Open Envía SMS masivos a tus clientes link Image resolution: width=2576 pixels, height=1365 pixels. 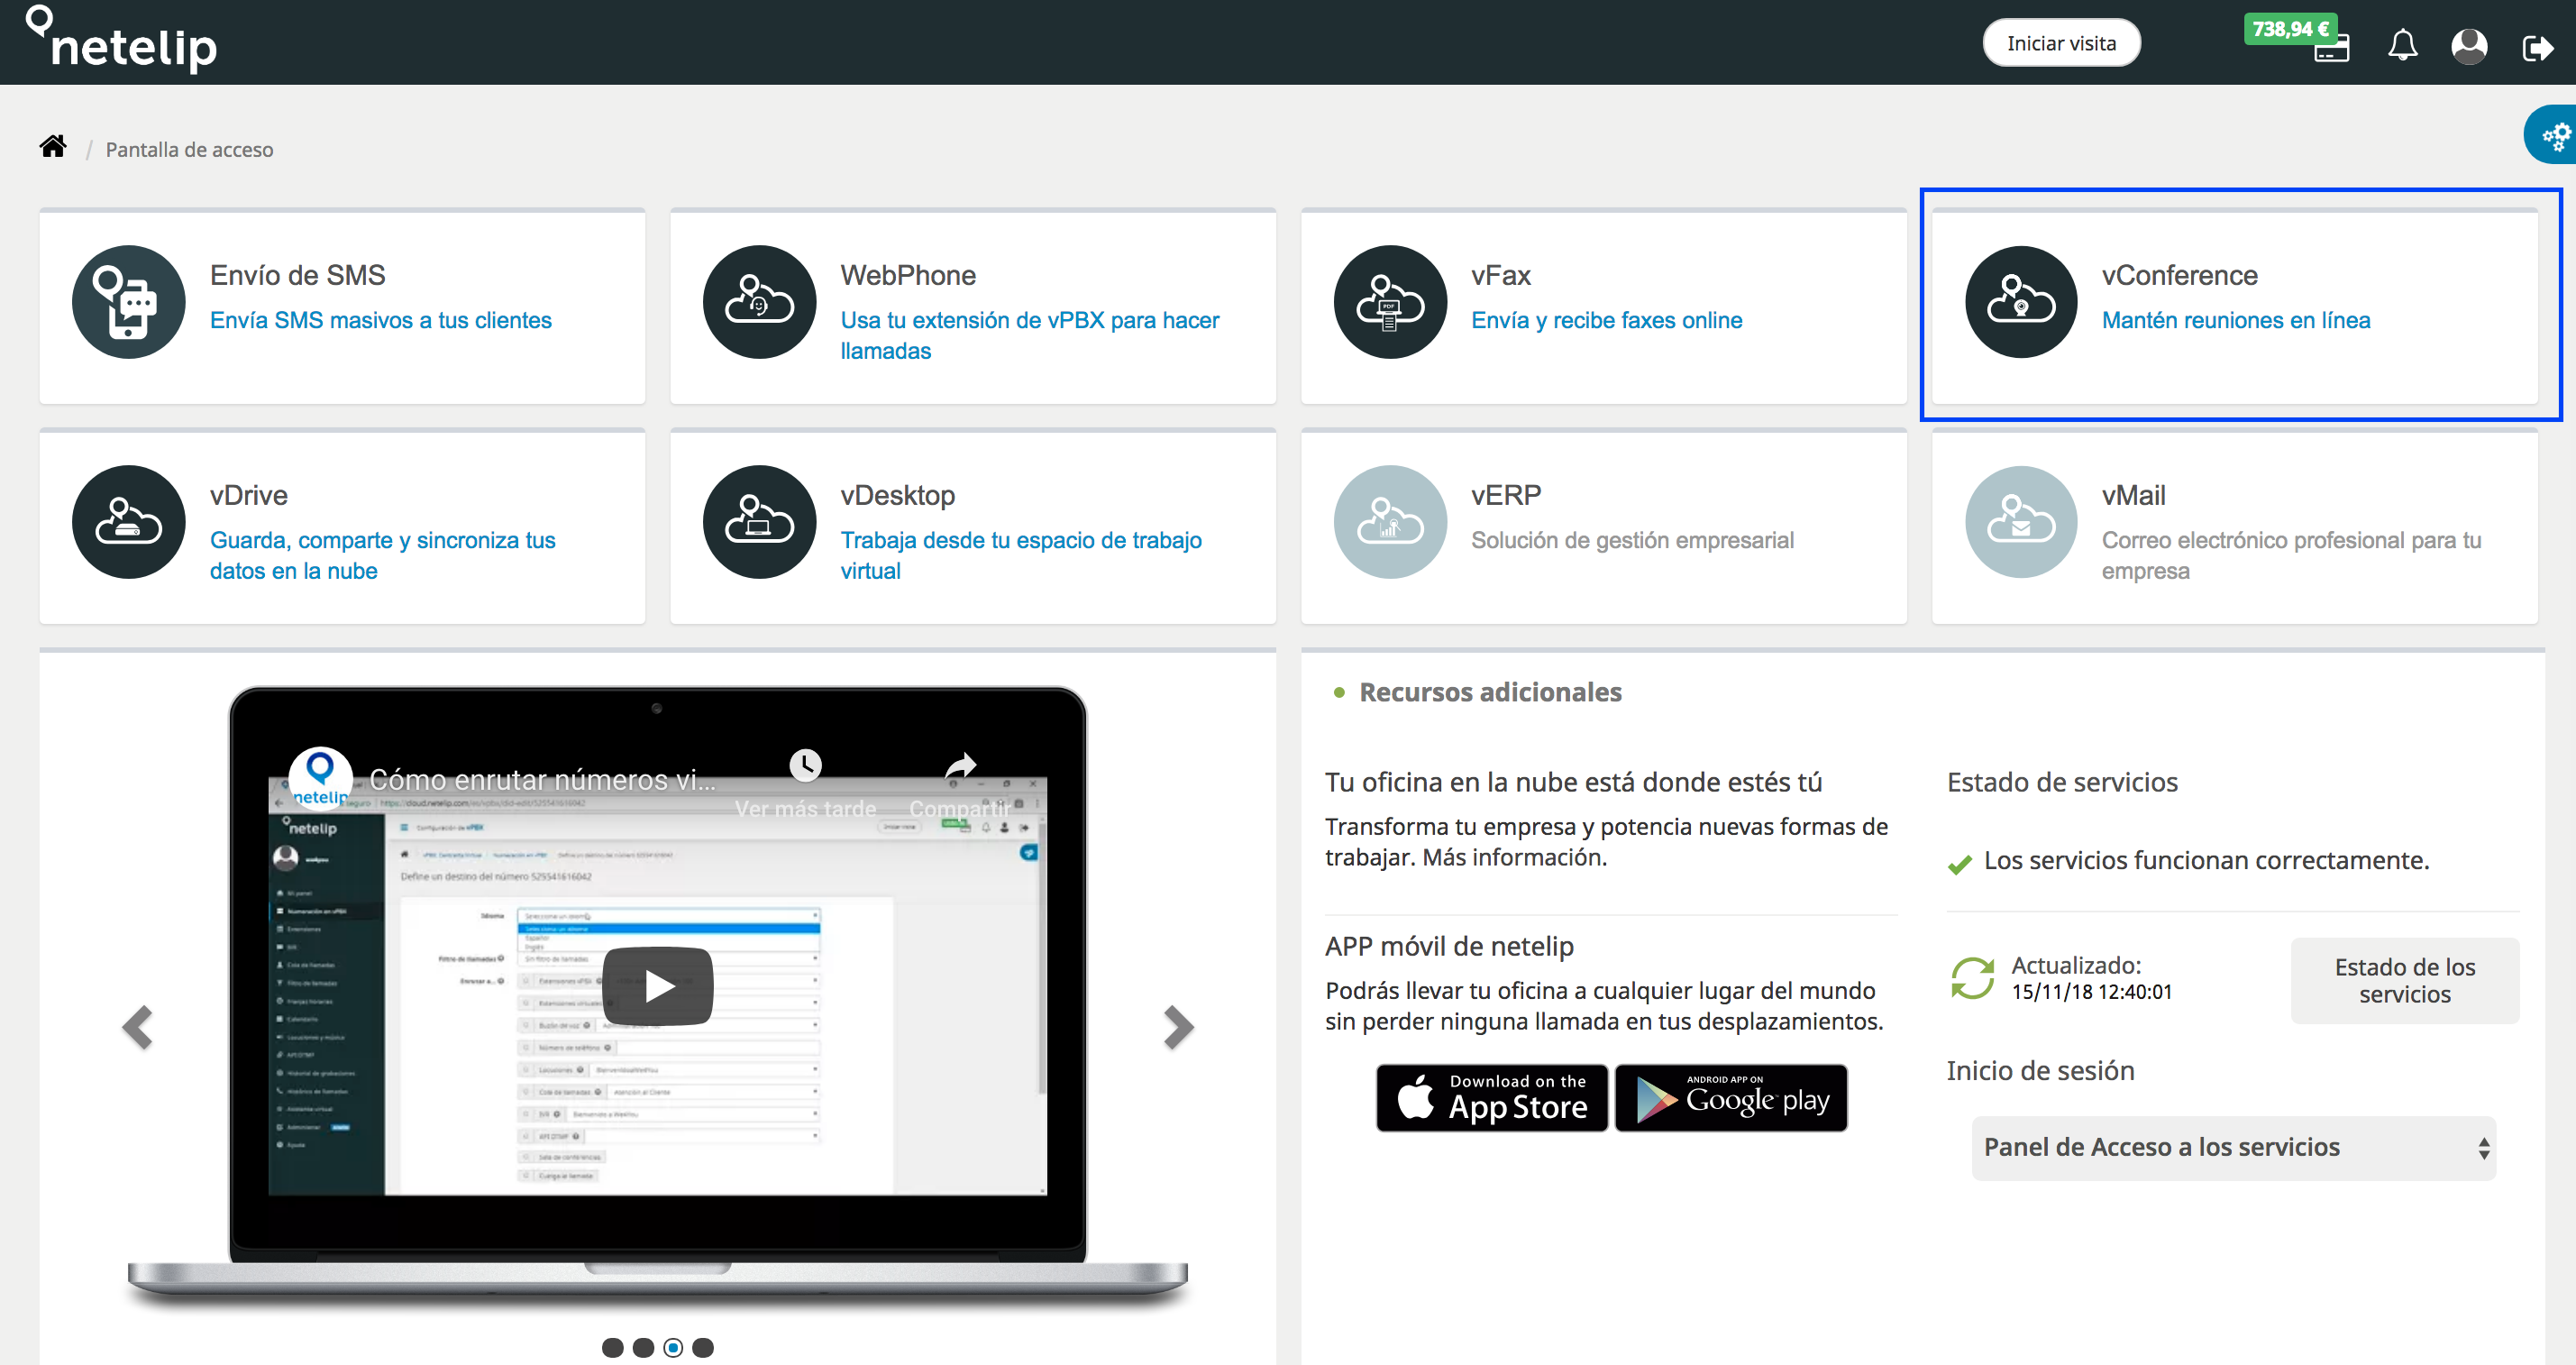pos(380,320)
